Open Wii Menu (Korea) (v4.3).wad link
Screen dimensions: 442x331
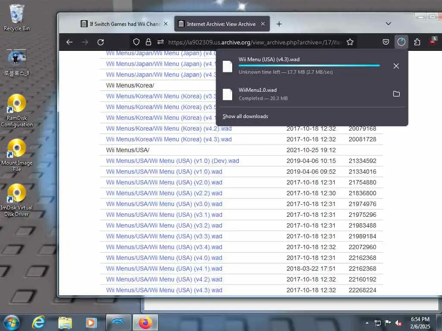(169, 139)
